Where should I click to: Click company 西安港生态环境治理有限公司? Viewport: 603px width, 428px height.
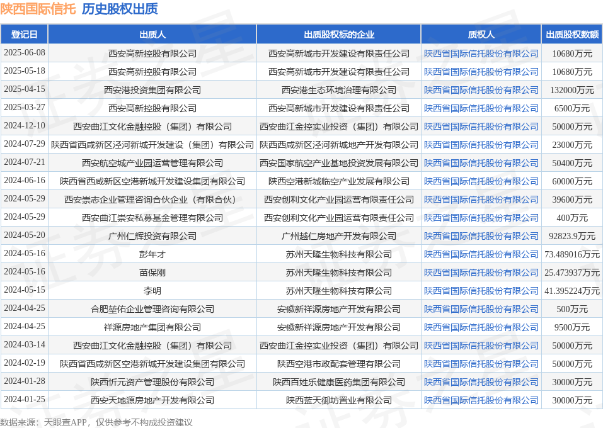tap(339, 90)
